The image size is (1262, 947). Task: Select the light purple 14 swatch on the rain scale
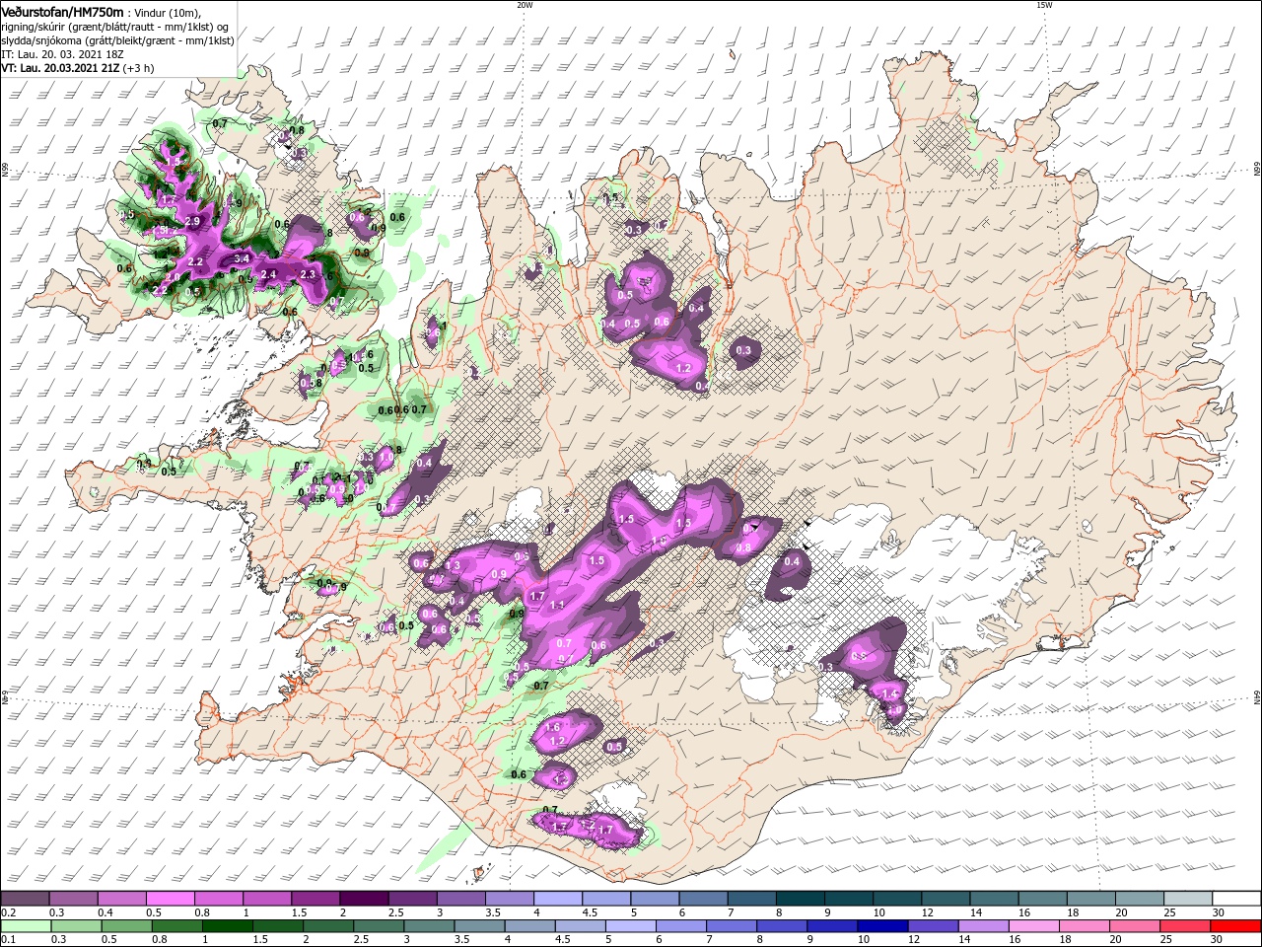(982, 925)
